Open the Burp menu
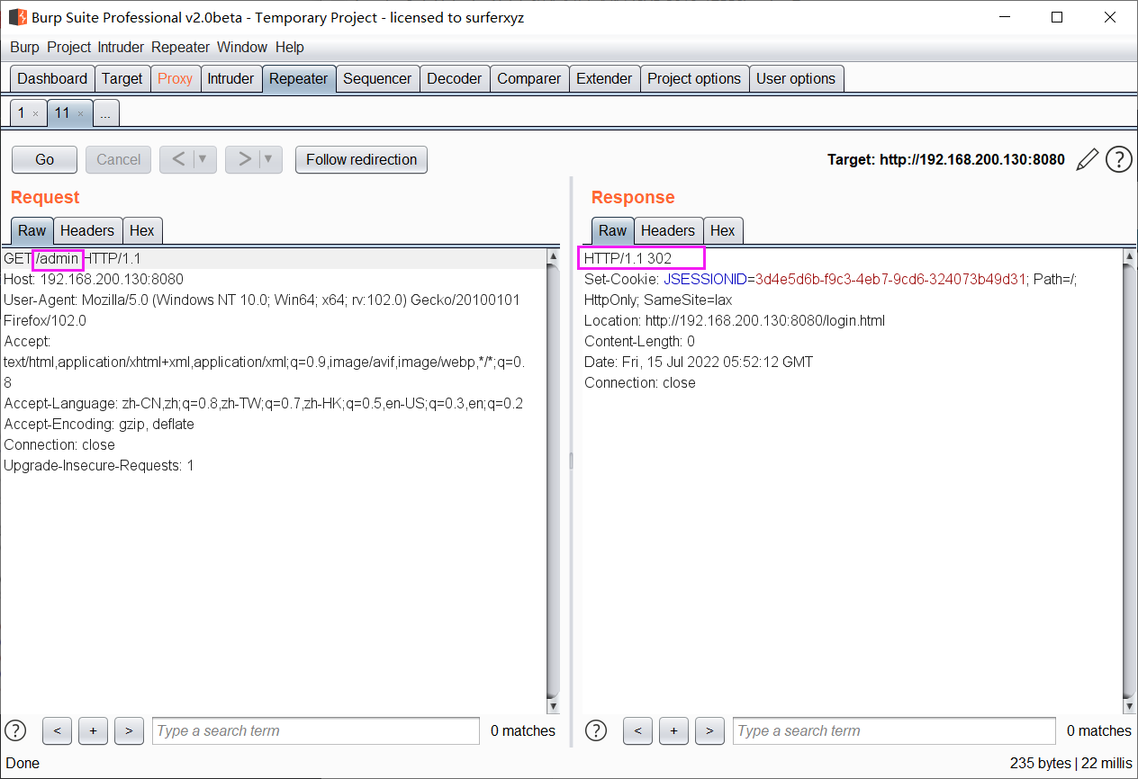 click(x=24, y=47)
